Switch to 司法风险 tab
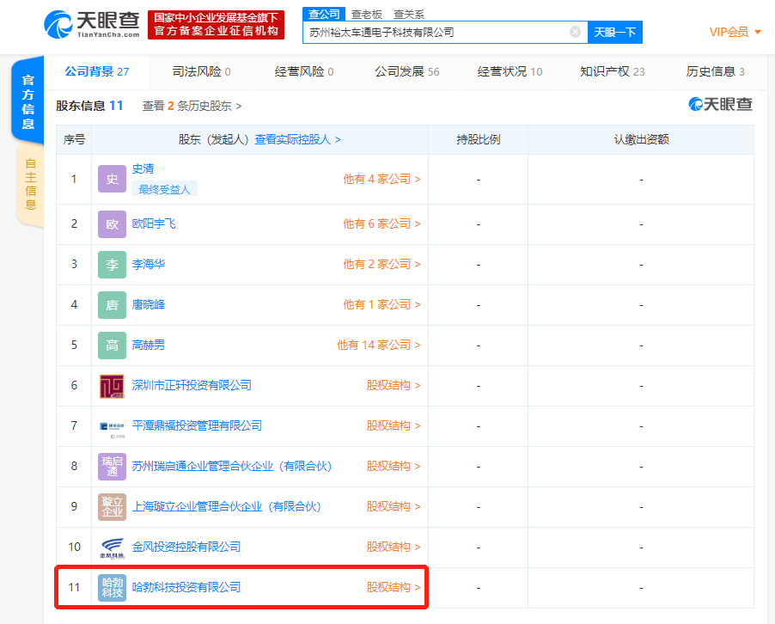This screenshot has width=775, height=624. [x=201, y=71]
